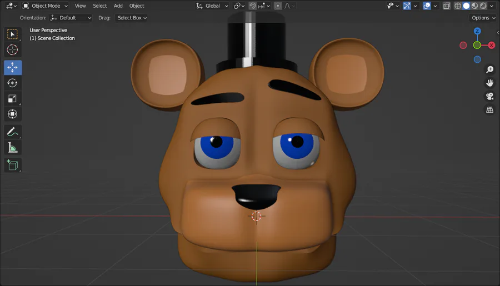Expand the Orientation Default dropdown

(x=71, y=18)
